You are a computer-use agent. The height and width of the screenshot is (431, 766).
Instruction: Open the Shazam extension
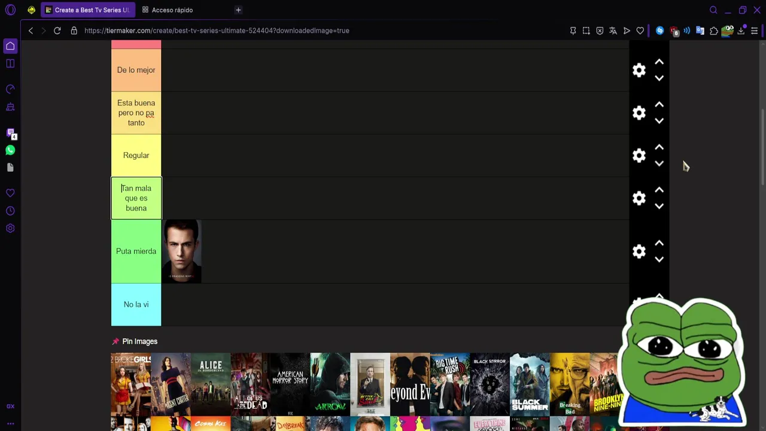(x=659, y=31)
